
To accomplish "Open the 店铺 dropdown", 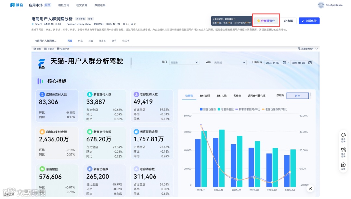I will [x=229, y=63].
